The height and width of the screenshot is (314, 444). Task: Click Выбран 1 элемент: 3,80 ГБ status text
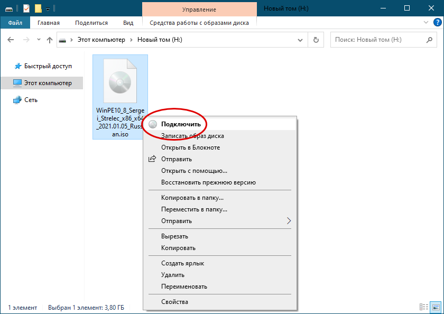coord(86,308)
